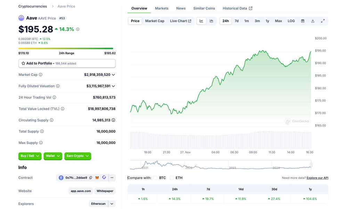Switch to the Markets tab
The height and width of the screenshot is (209, 342).
[x=162, y=8]
